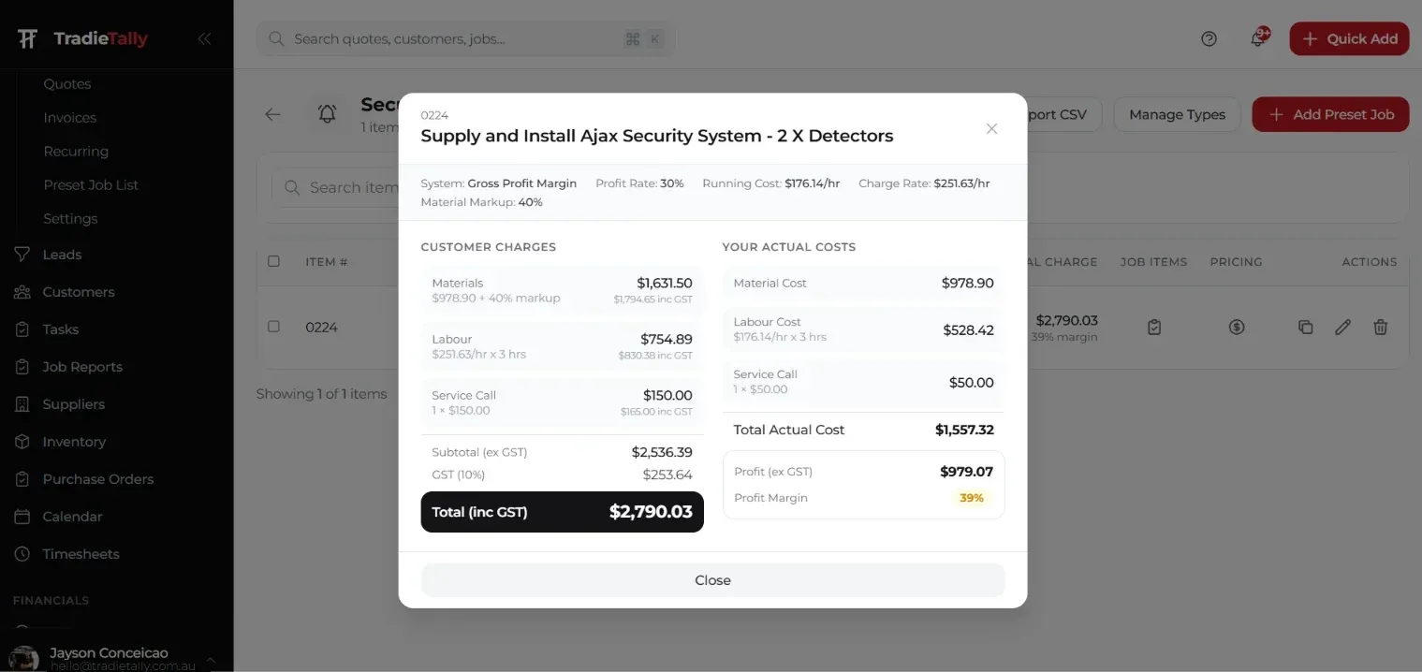Click the Leads funnel icon
Screen dimensions: 1422x672
[22, 254]
